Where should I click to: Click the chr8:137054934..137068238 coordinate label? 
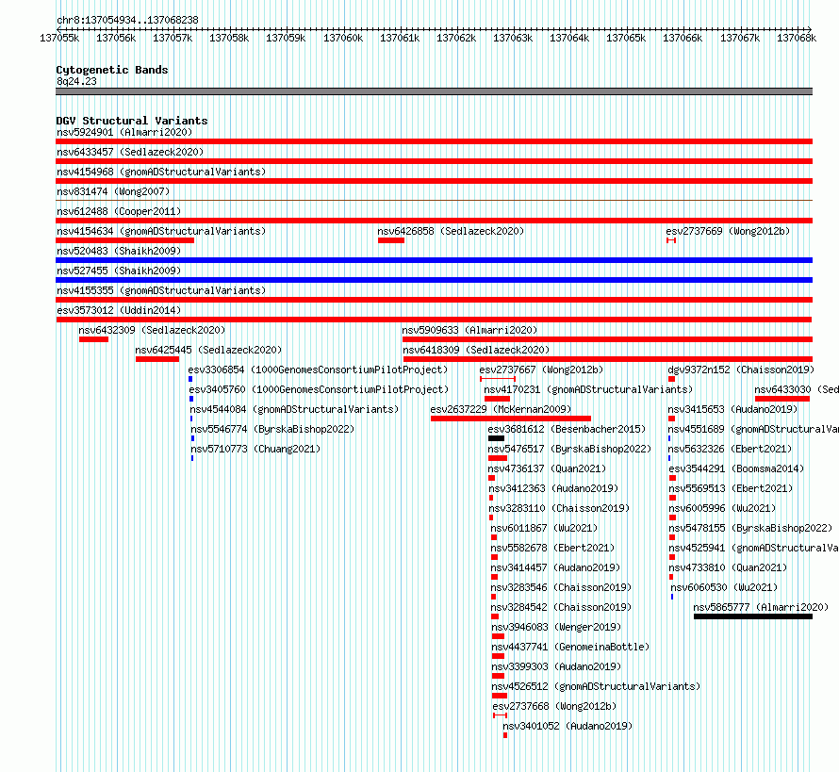point(127,21)
